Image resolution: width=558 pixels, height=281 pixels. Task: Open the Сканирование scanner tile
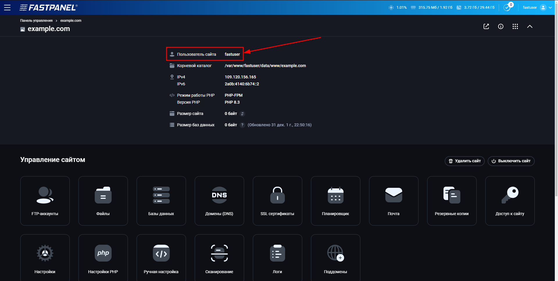point(219,257)
